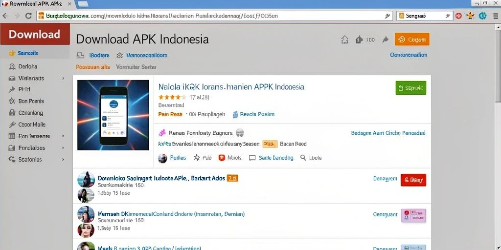Click the home icon in page header
501x250 pixels.
pos(344,40)
